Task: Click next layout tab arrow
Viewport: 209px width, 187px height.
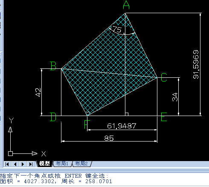Action: point(23,164)
